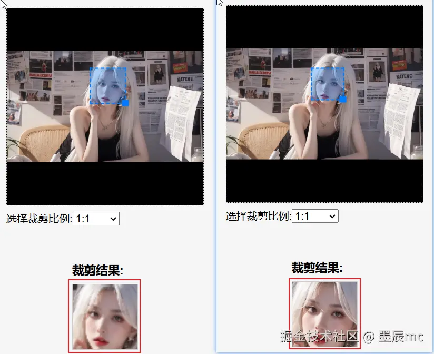Open the left 1:1 crop ratio dropdown
This screenshot has width=434, height=354.
(x=96, y=219)
